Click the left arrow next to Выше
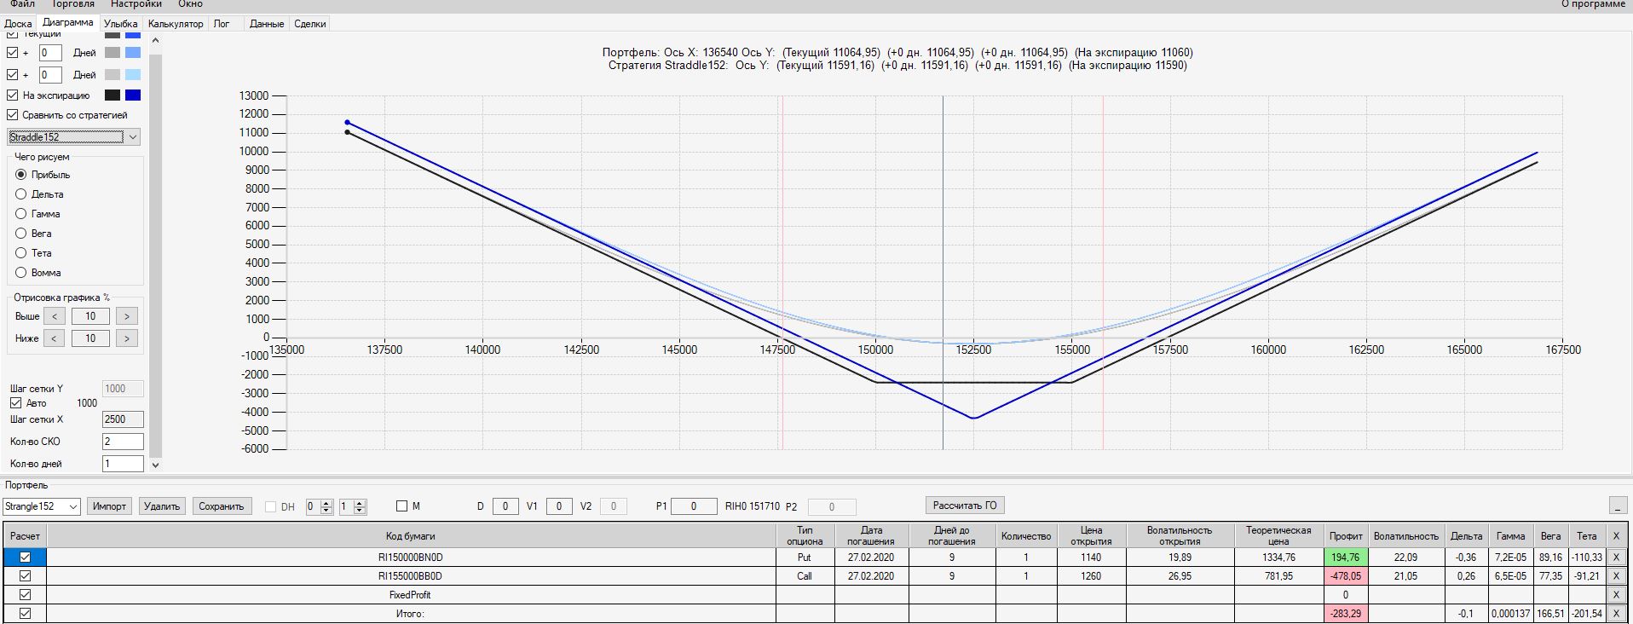This screenshot has height=624, width=1633. click(x=55, y=316)
